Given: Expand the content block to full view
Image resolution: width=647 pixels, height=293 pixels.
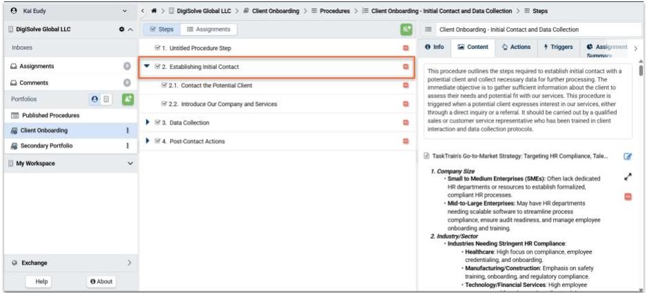Looking at the screenshot, I should click(x=628, y=177).
